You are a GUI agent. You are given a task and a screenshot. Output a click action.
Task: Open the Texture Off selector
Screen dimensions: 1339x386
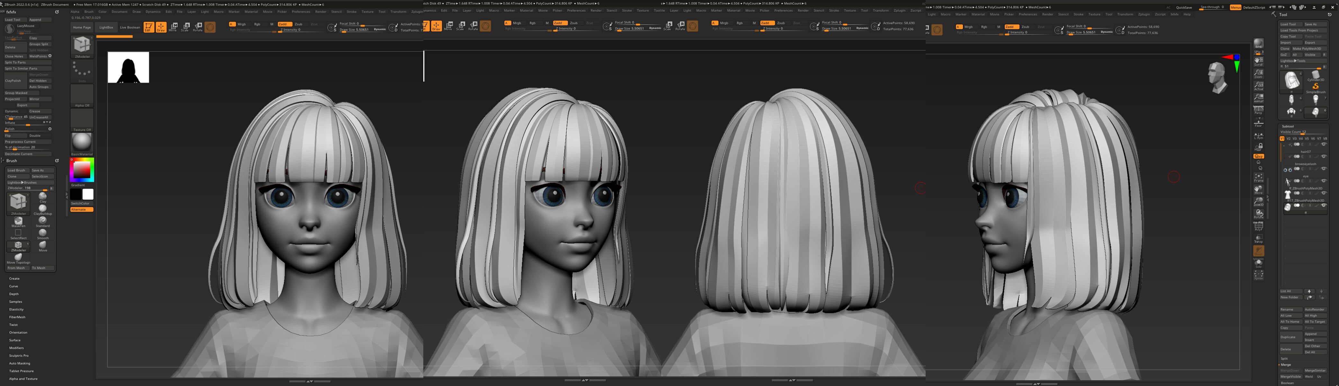coord(82,120)
